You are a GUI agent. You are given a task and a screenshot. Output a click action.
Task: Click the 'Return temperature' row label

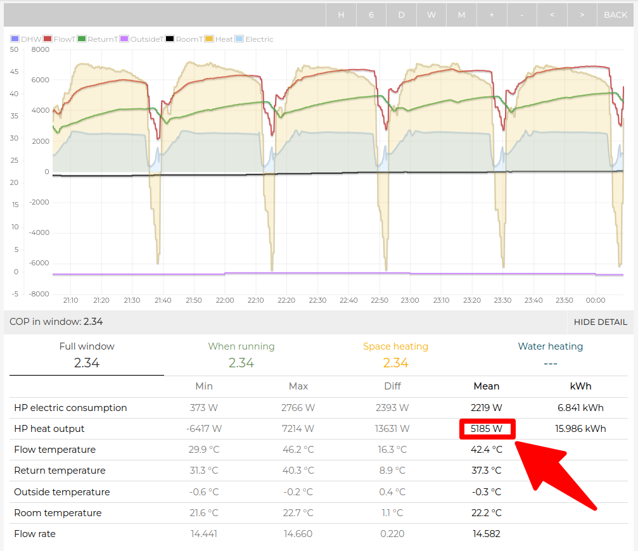(60, 471)
